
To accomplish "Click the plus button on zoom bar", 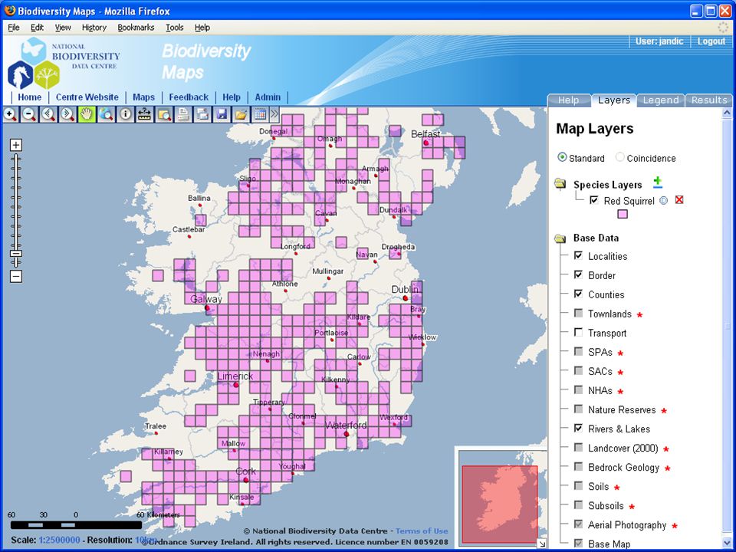I will click(16, 145).
